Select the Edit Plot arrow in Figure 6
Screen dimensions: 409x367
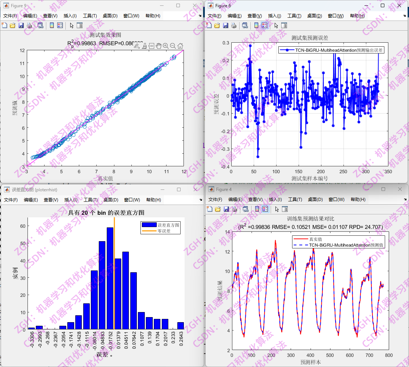(x=276, y=25)
